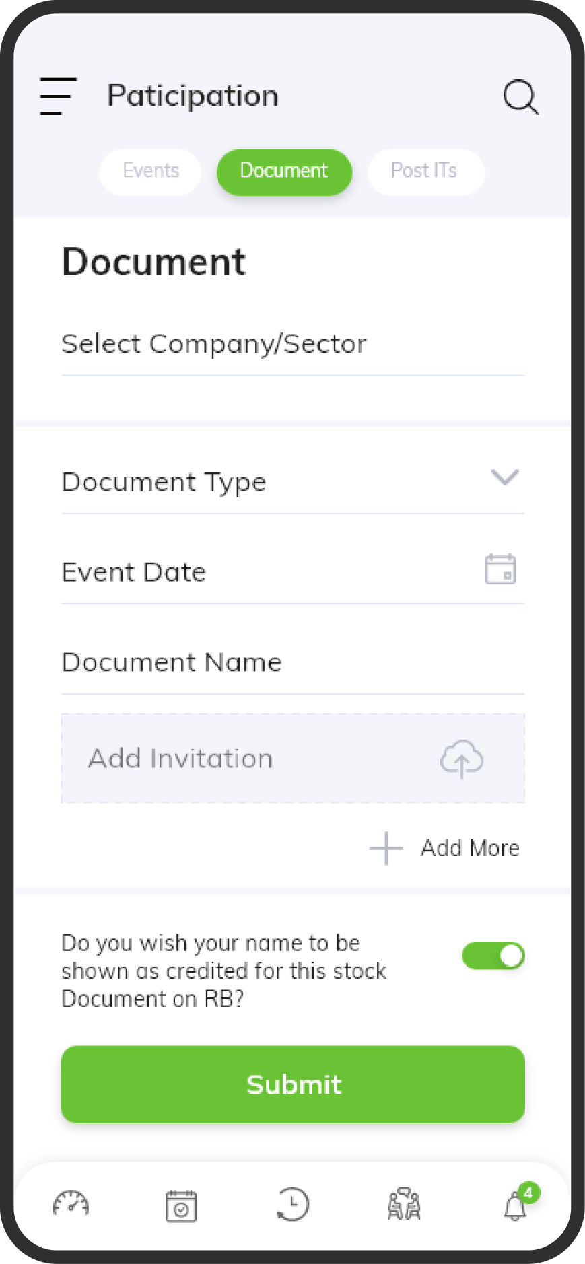Focus the Document Name input field
This screenshot has height=1264, width=585.
[x=293, y=663]
